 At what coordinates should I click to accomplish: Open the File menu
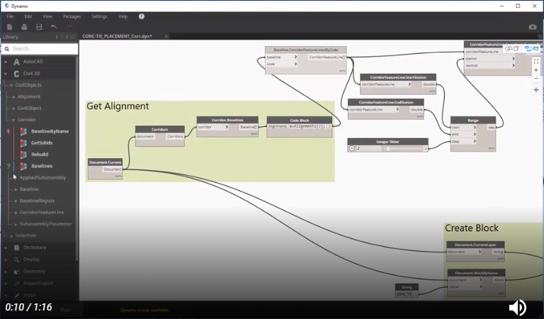[x=10, y=16]
